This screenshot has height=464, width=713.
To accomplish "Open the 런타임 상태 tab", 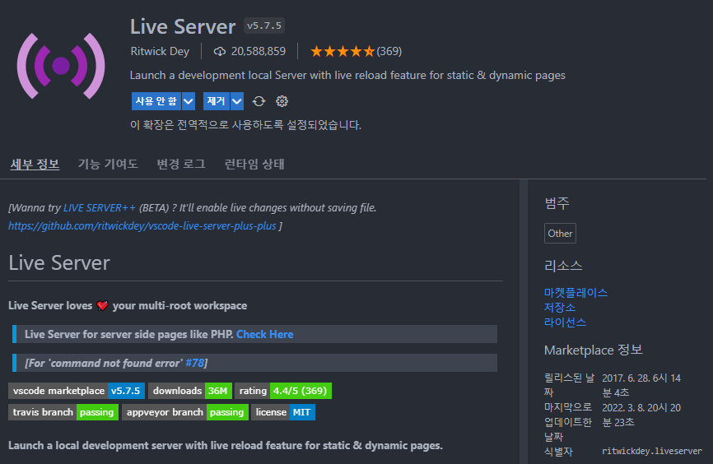I will (254, 164).
